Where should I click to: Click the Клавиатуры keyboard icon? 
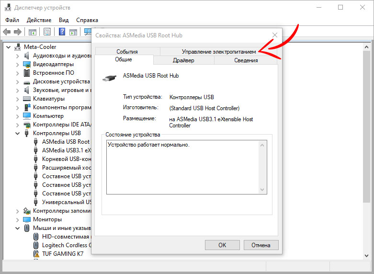[27, 99]
